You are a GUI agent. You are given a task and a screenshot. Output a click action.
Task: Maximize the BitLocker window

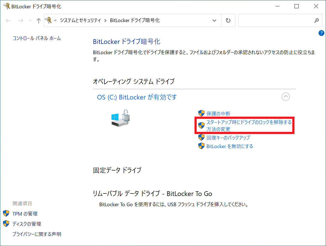[297, 6]
